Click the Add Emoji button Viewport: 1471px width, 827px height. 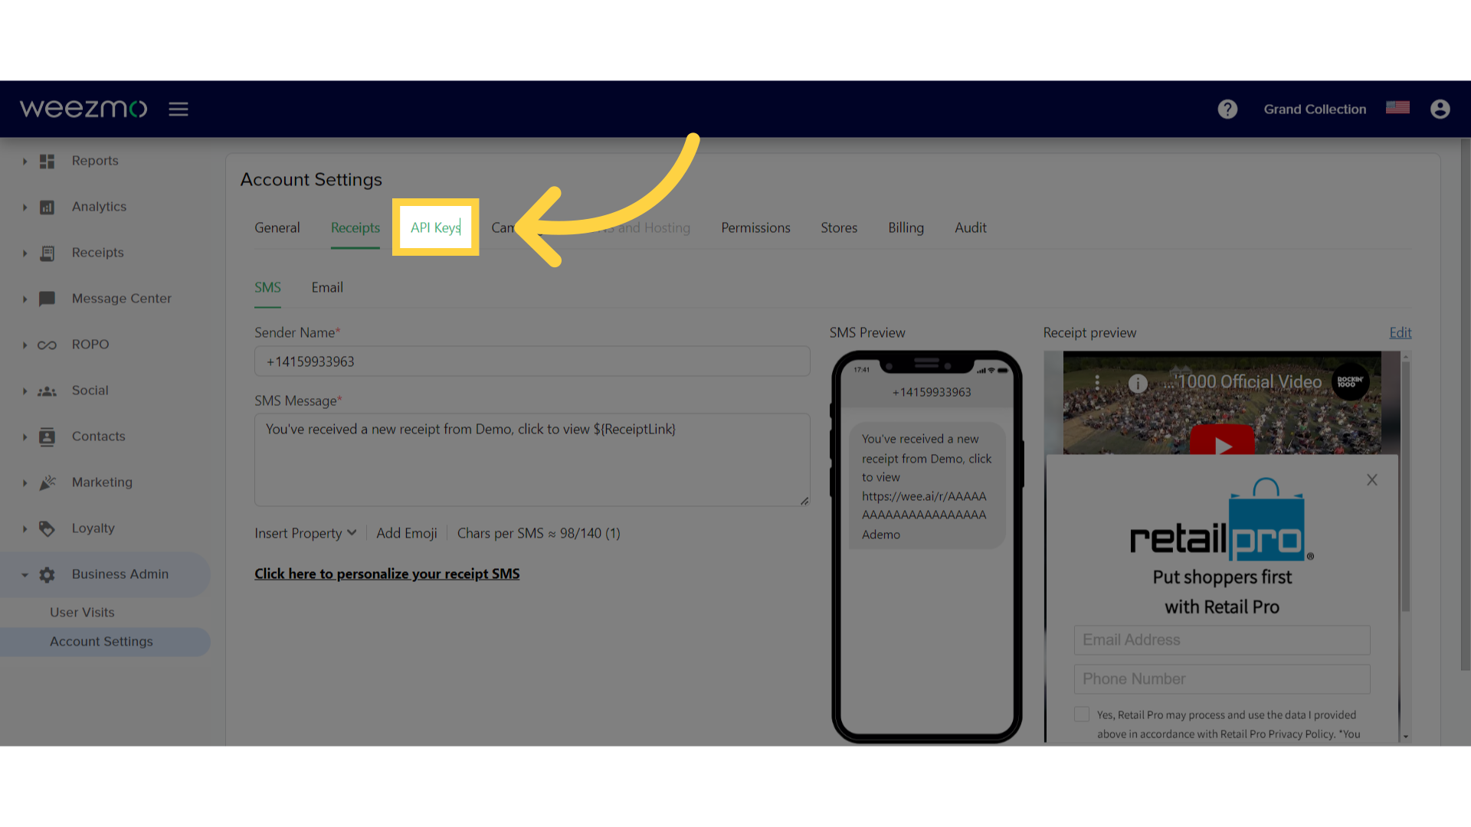click(406, 532)
